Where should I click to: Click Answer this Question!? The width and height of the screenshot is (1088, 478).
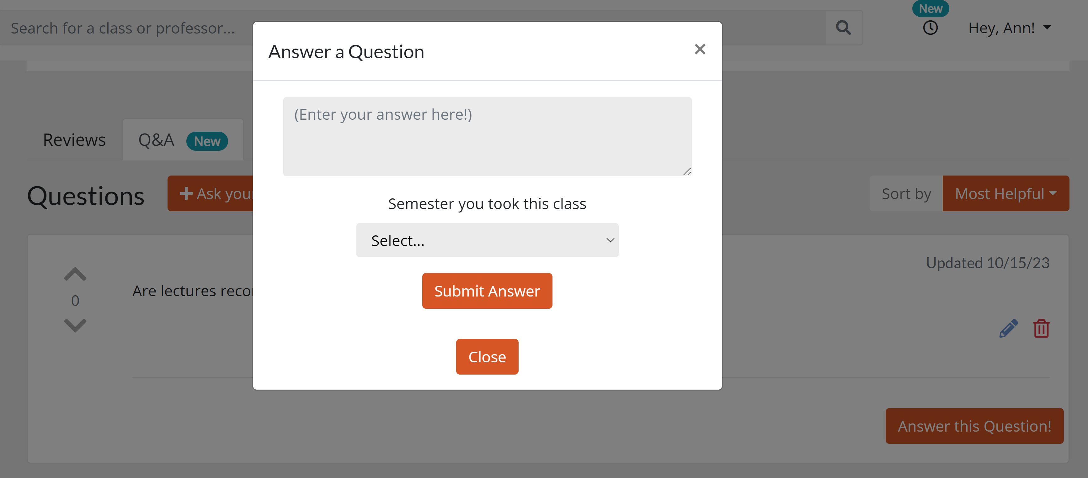[x=974, y=426]
